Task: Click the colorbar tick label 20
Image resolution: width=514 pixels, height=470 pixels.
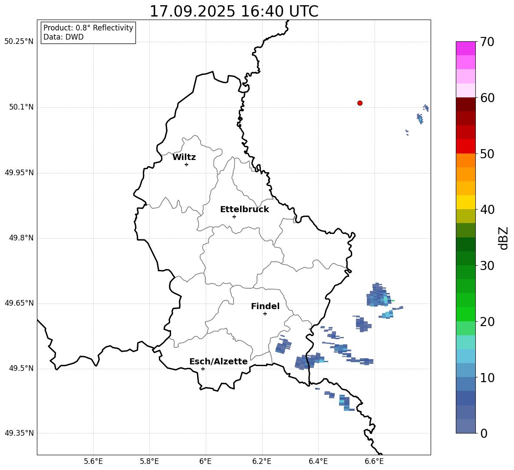Action: click(x=487, y=322)
